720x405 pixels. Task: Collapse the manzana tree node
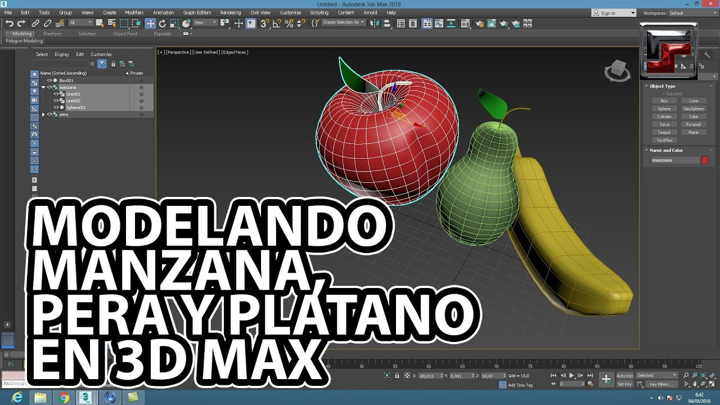click(x=43, y=87)
